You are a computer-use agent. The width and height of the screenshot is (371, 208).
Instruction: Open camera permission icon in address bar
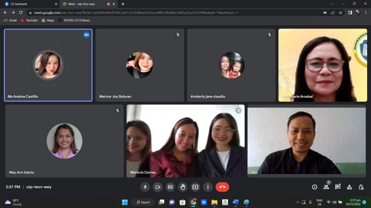[325, 13]
